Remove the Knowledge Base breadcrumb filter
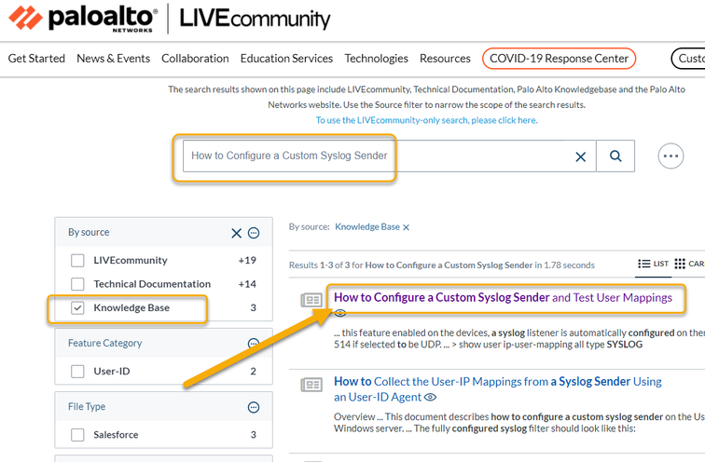 406,227
